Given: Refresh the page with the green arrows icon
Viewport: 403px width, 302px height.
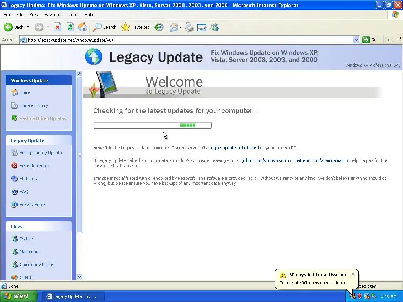Looking at the screenshot, I should 70,27.
